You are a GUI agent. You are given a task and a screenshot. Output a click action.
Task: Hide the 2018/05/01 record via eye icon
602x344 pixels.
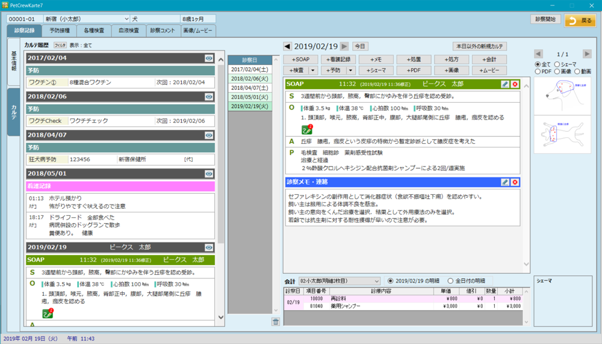pos(209,174)
